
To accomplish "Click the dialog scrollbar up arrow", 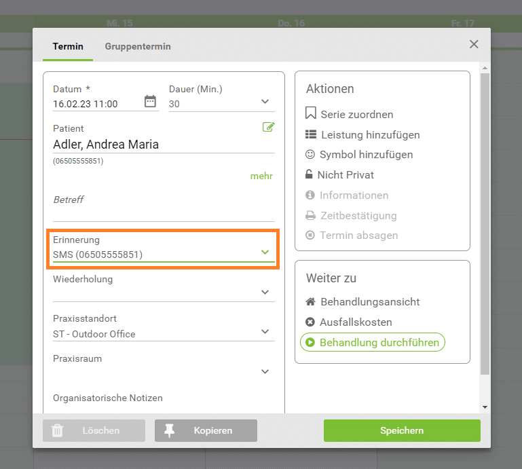I will point(485,68).
